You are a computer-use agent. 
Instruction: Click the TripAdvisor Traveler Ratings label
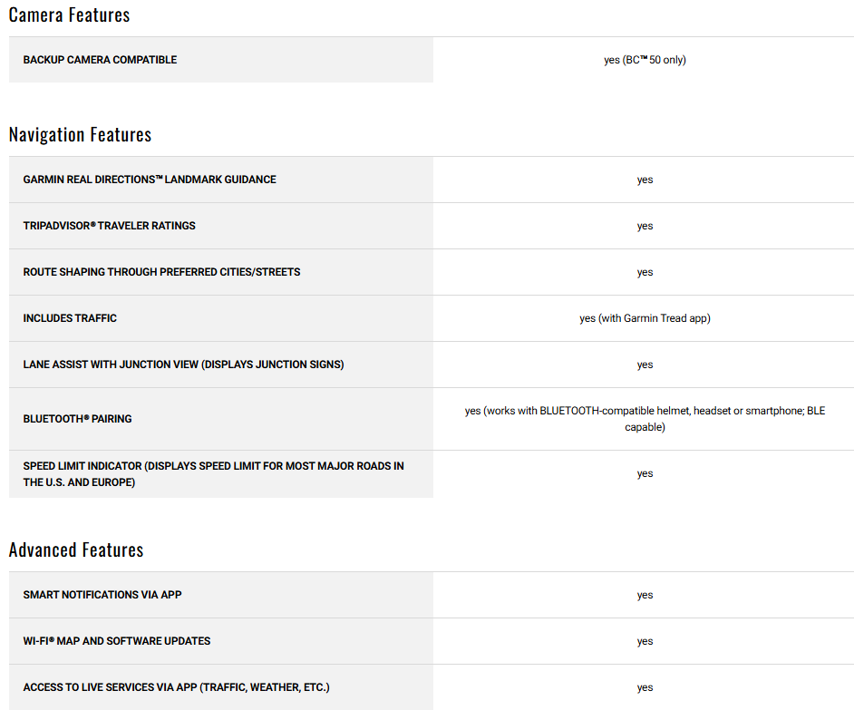[109, 226]
